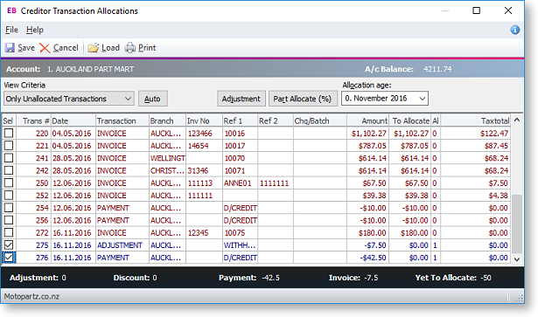Click the ADJUSTMENT transaction cell
Image resolution: width=538 pixels, height=317 pixels.
(122, 245)
